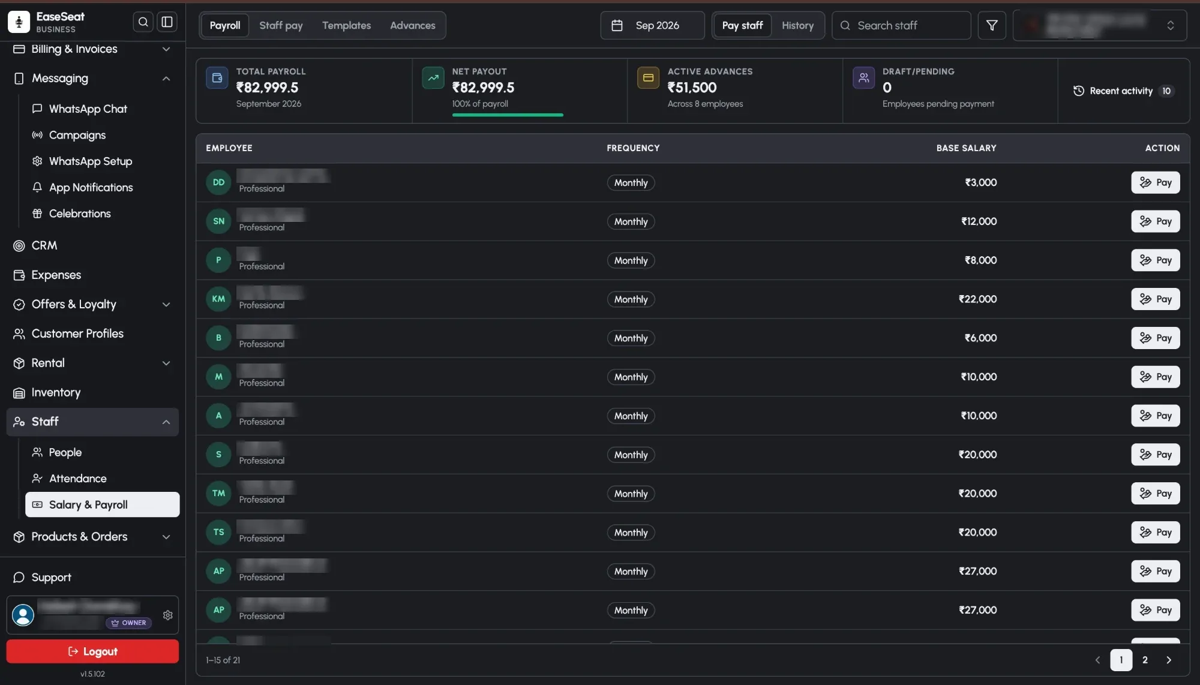Viewport: 1200px width, 685px height.
Task: Switch to the Payroll tab
Action: click(225, 25)
